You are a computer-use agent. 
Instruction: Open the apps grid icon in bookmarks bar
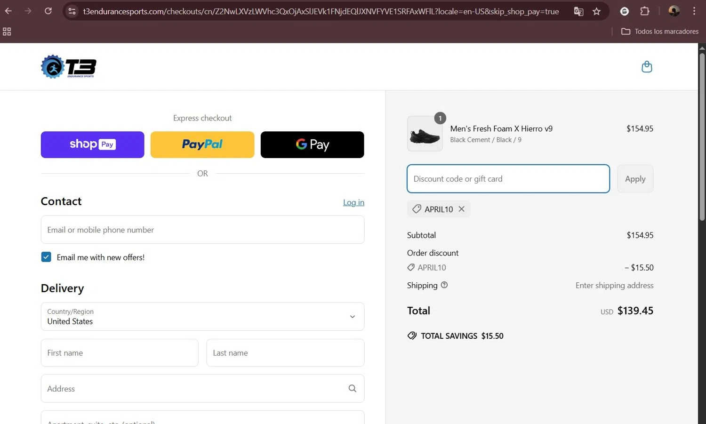coord(7,32)
